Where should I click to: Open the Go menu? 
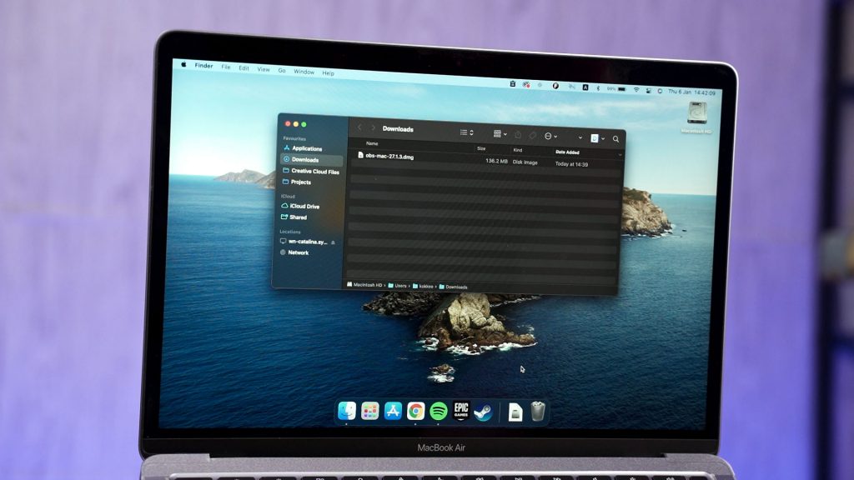(x=282, y=70)
